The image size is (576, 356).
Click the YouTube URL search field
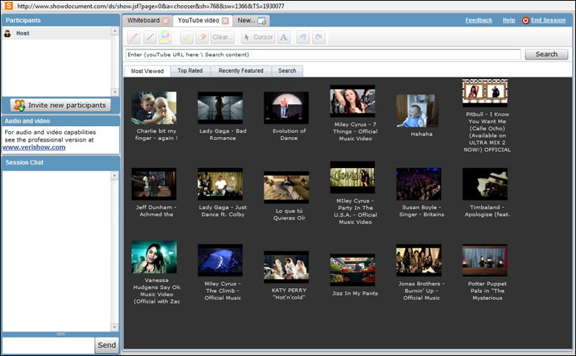pos(323,55)
